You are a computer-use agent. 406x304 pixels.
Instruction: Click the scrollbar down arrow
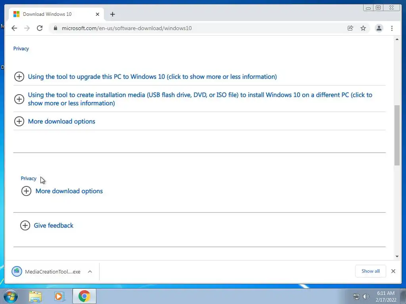click(397, 256)
